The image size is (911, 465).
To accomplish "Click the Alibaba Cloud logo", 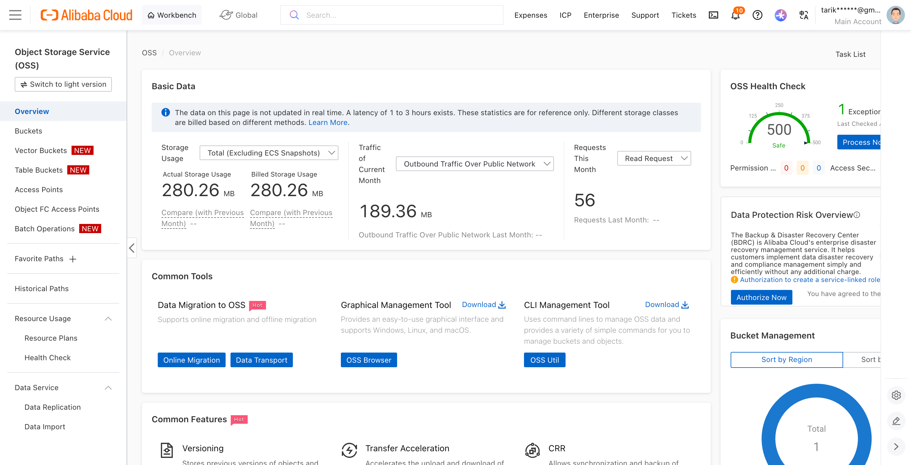I will coord(86,15).
